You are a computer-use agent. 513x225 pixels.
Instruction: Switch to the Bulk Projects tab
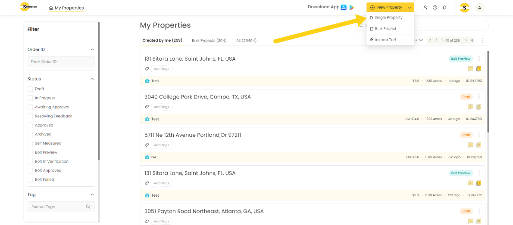click(x=209, y=40)
